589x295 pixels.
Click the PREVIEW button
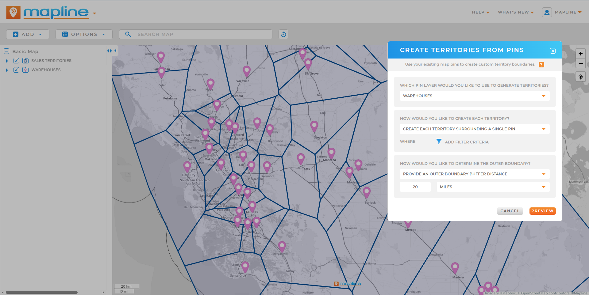tap(542, 211)
